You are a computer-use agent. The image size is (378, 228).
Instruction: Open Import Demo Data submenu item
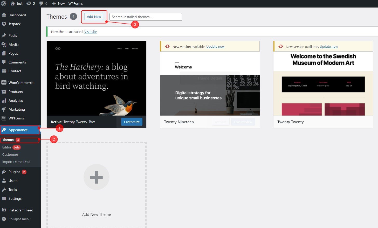[x=16, y=162]
